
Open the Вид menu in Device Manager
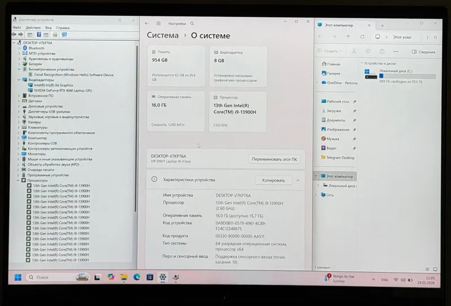48,28
